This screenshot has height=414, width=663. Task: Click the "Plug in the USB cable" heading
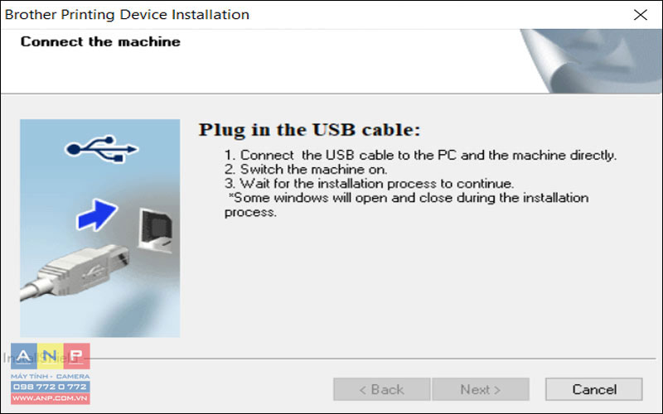(x=309, y=130)
